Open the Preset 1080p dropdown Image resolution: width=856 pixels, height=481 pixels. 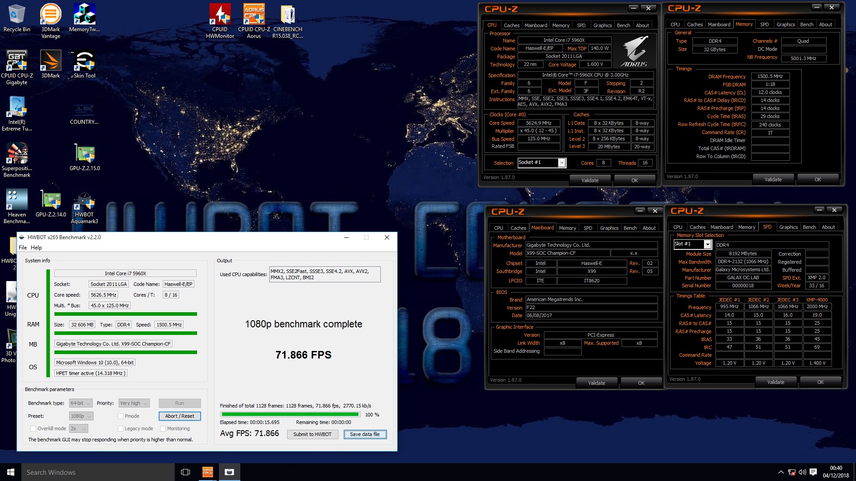[x=81, y=416]
